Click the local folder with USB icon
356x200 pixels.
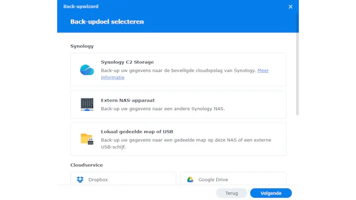[x=87, y=139]
